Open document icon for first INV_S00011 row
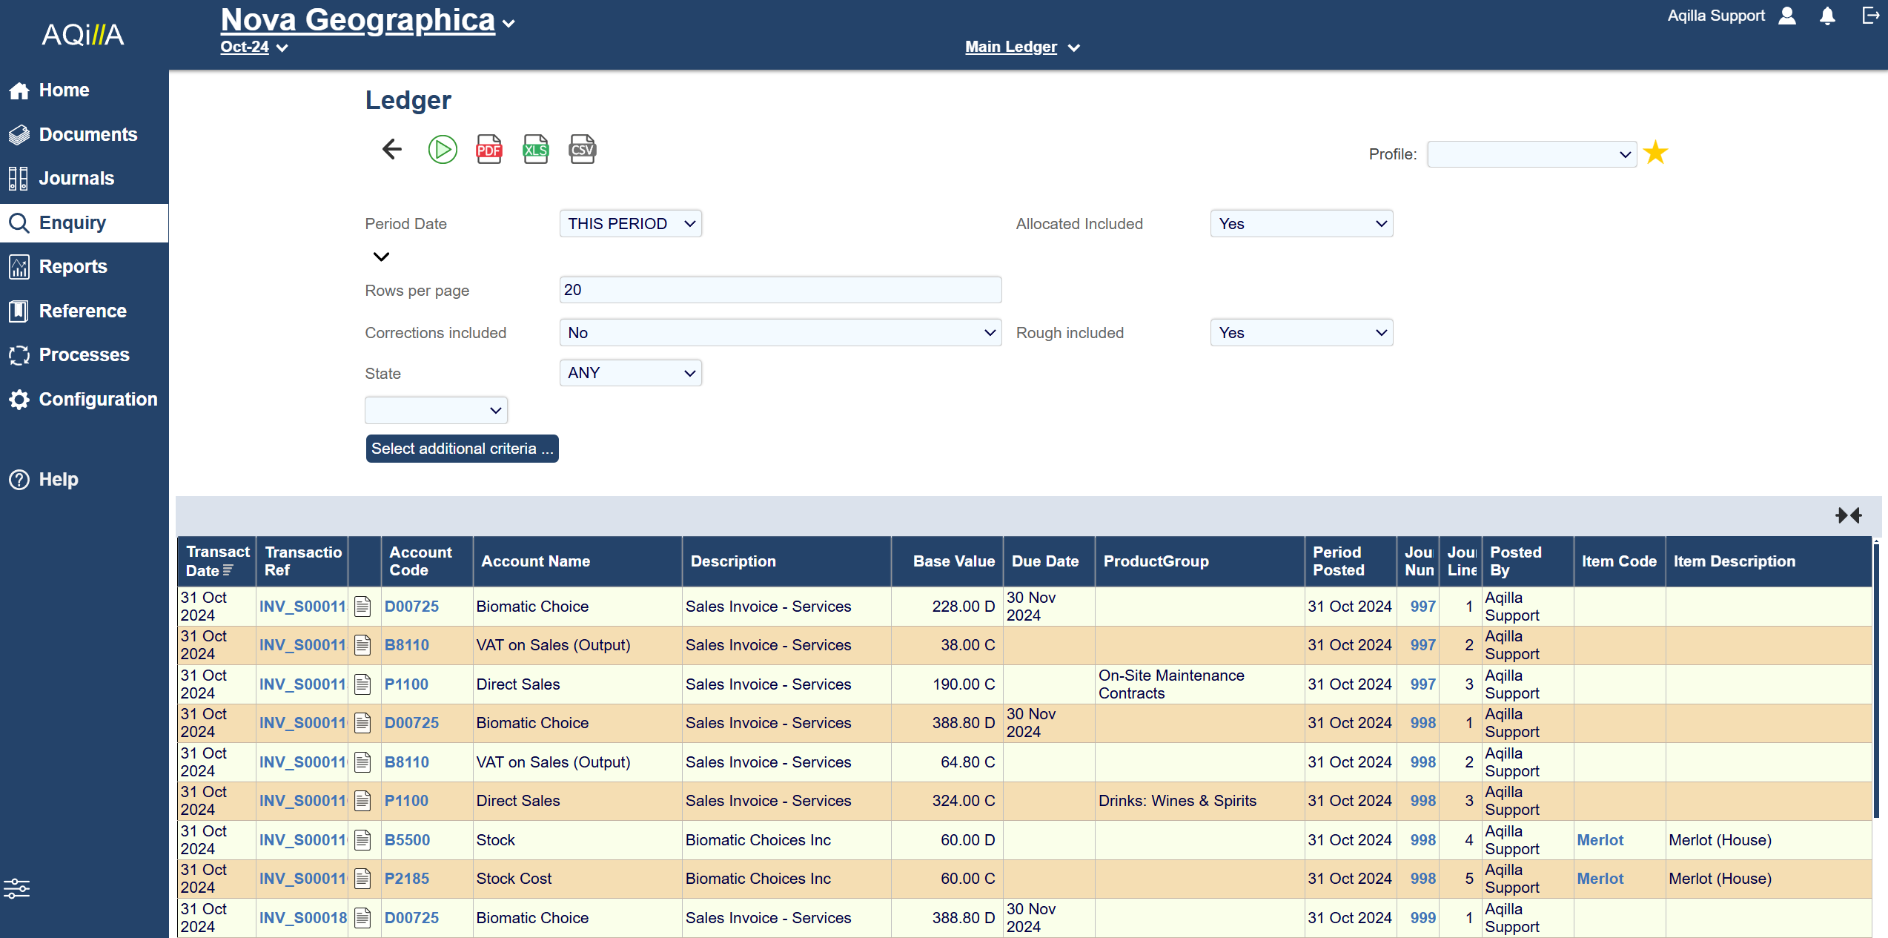This screenshot has width=1888, height=938. pyautogui.click(x=362, y=607)
